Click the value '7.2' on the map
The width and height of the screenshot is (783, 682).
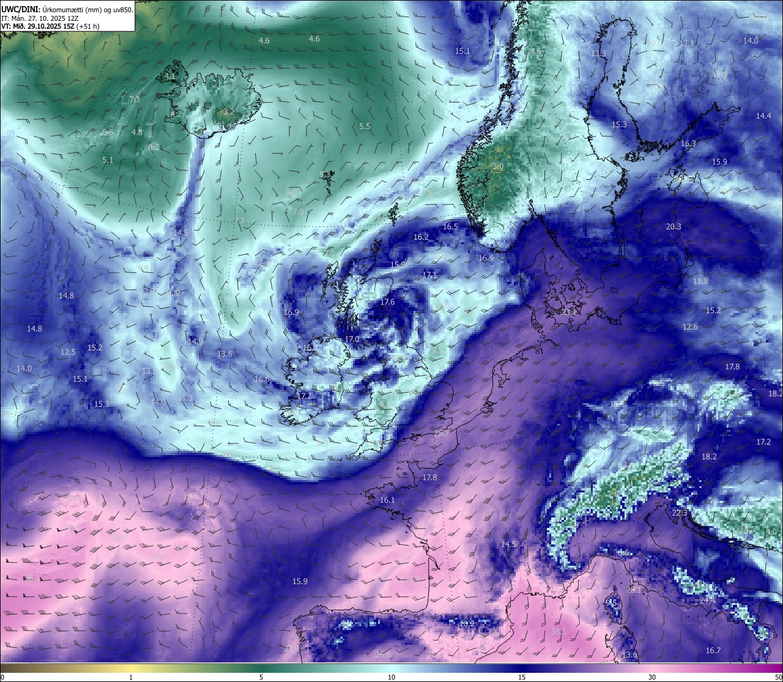tap(239, 220)
